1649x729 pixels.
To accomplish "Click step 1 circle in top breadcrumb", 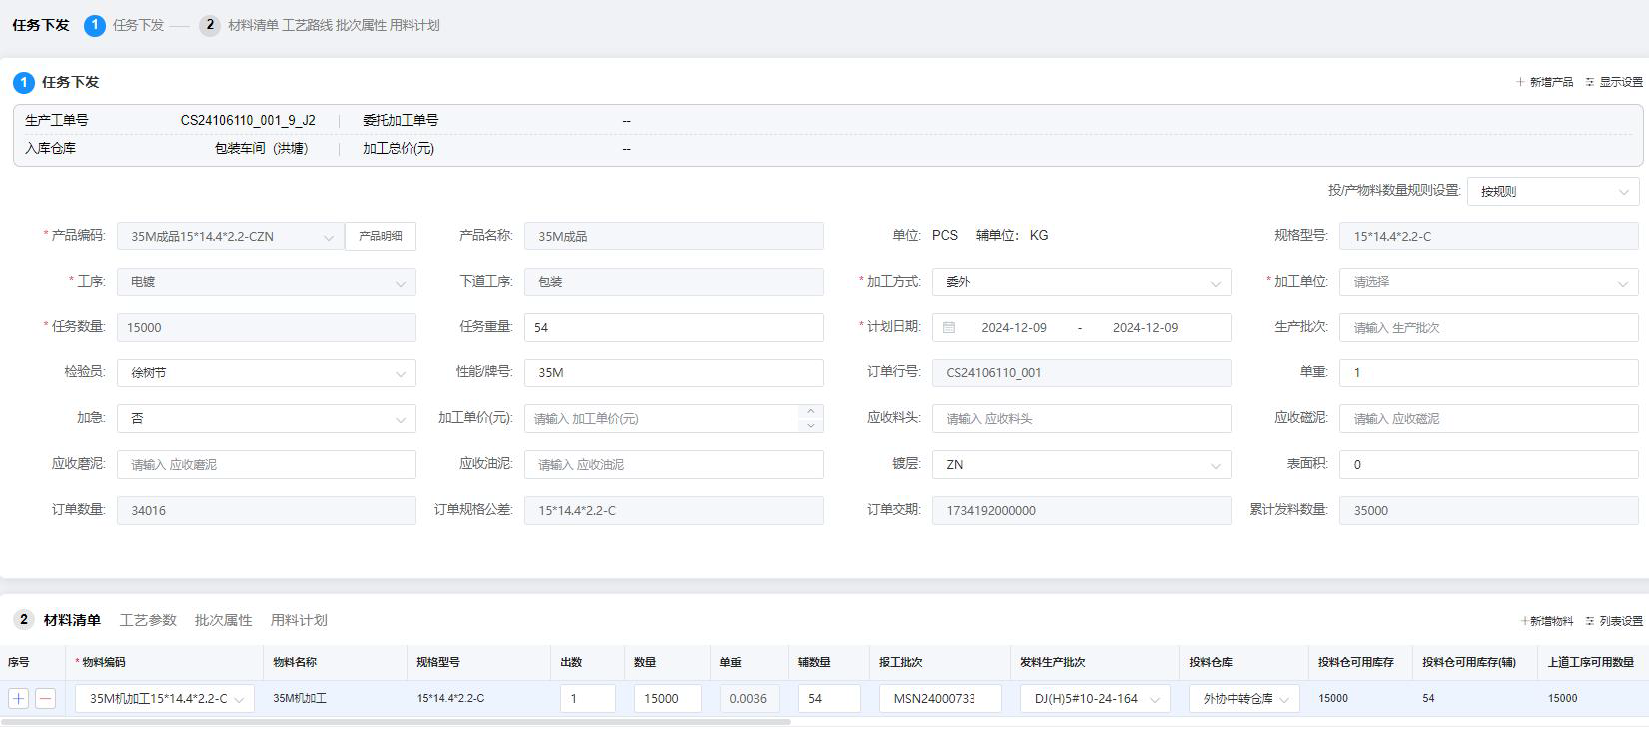I will [x=95, y=25].
